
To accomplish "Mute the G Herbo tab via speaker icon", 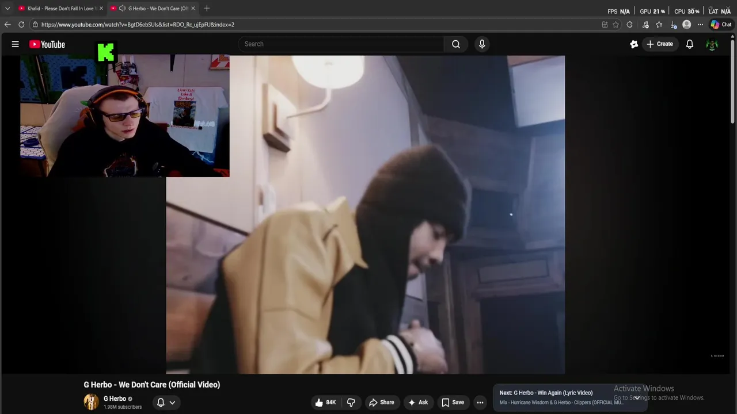I will (x=122, y=8).
